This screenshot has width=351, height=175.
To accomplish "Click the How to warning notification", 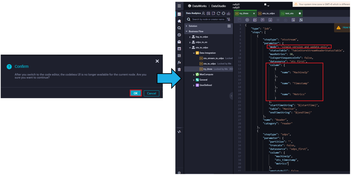I will pyautogui.click(x=343, y=27).
